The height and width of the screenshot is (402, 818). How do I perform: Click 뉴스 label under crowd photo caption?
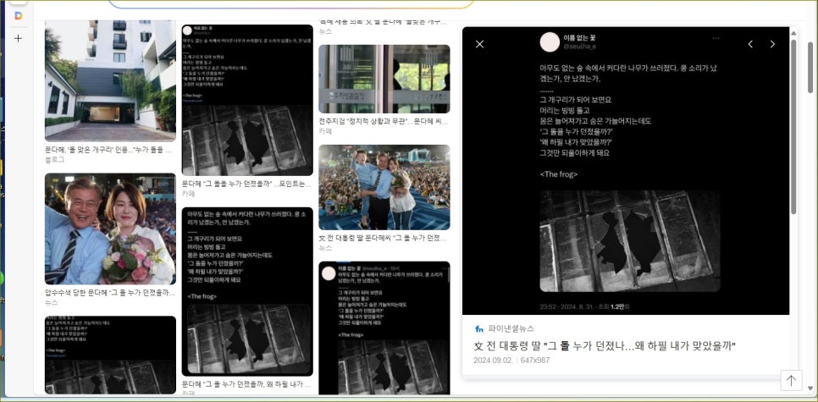(x=325, y=248)
